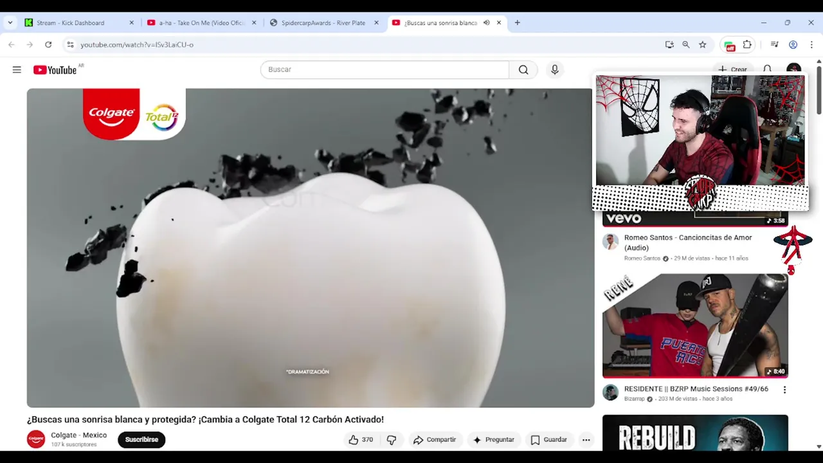Click the Colgate video player
Image resolution: width=823 pixels, height=463 pixels.
[x=310, y=248]
